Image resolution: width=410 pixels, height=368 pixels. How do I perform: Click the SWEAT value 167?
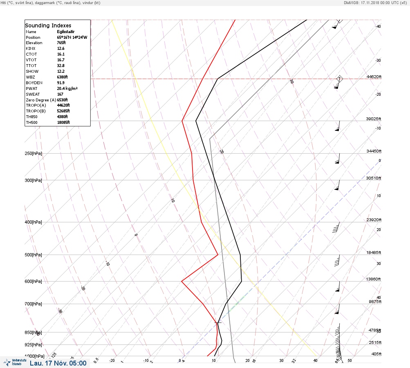point(60,94)
